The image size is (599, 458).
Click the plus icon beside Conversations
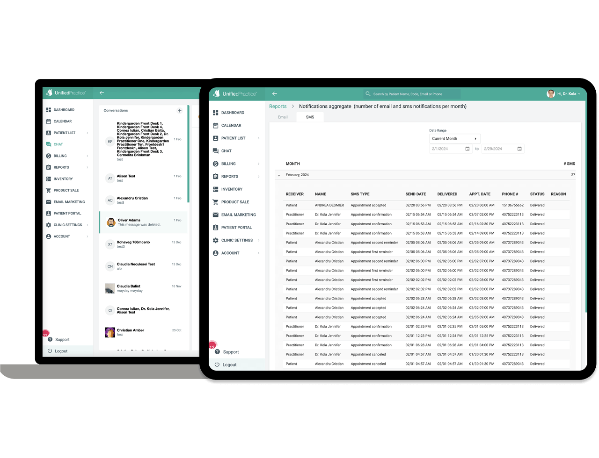coord(179,111)
